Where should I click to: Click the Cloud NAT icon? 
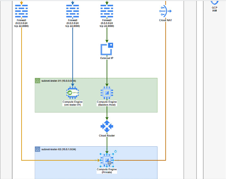point(165,11)
